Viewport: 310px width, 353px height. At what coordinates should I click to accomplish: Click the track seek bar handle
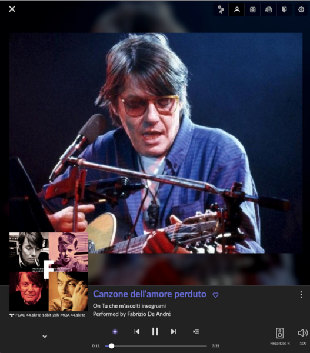tap(111, 346)
